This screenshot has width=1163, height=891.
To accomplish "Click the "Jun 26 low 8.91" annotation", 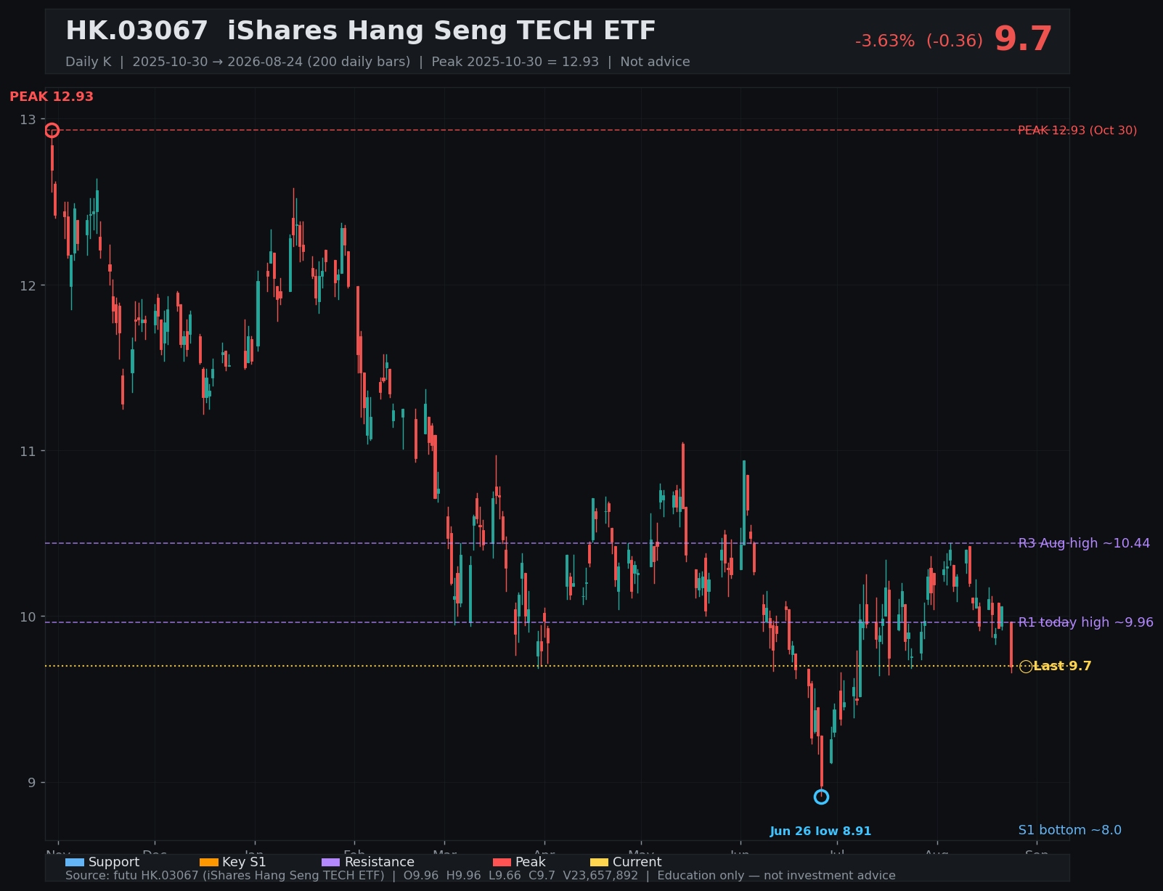I will pos(820,831).
